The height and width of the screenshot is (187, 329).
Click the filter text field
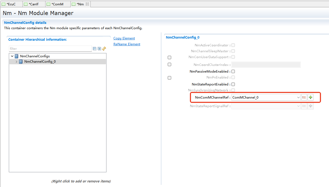pyautogui.click(x=50, y=49)
